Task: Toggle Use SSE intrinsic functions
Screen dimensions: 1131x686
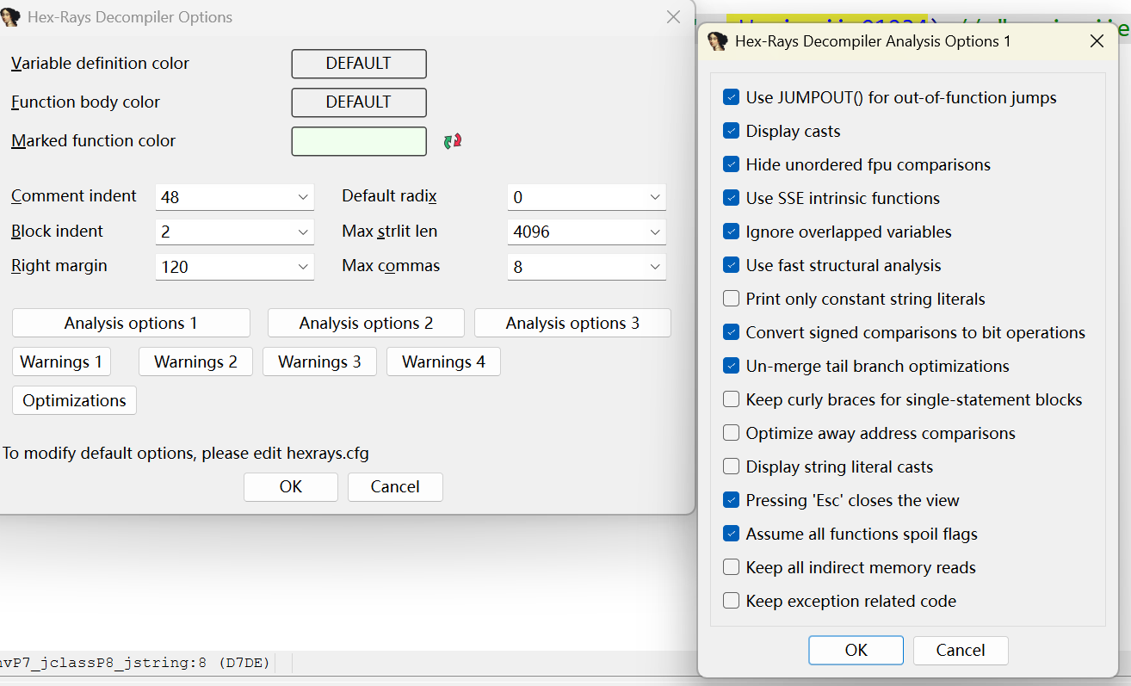Action: (x=732, y=199)
